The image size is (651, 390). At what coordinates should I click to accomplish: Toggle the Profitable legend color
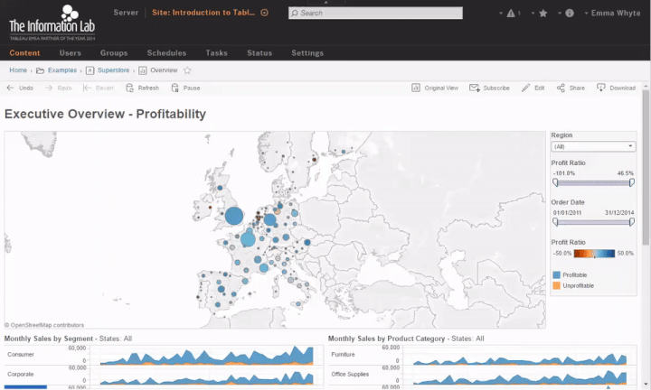pos(556,274)
